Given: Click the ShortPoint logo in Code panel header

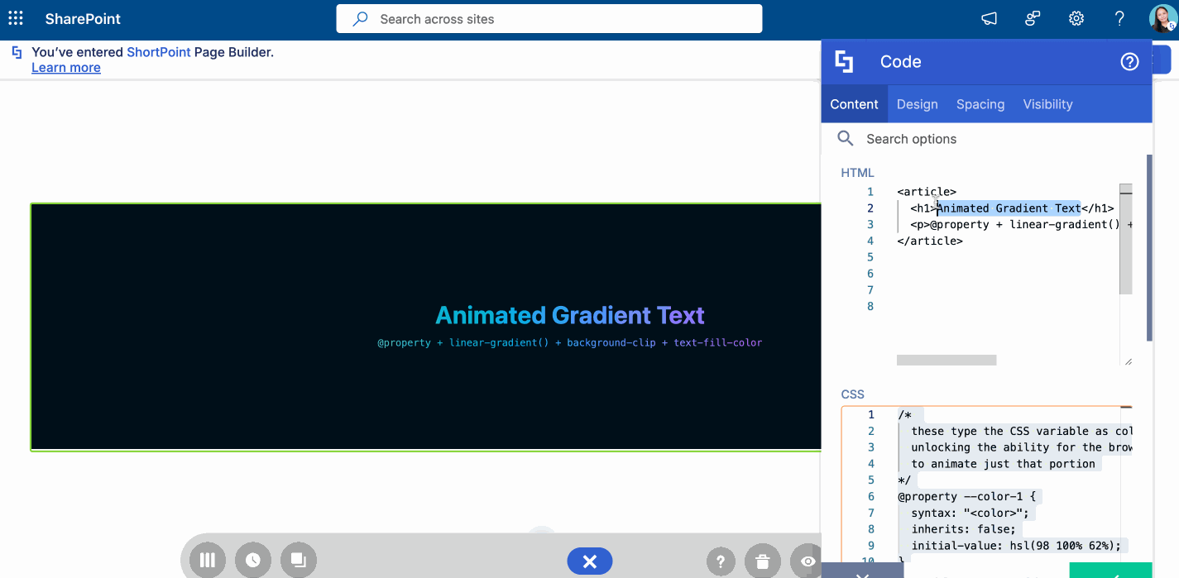Looking at the screenshot, I should (844, 62).
